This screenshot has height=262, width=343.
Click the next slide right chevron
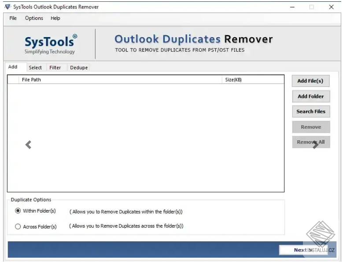tap(315, 145)
